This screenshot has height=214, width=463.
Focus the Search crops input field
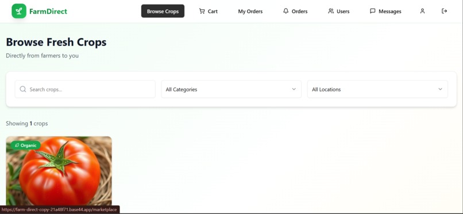[x=85, y=89]
